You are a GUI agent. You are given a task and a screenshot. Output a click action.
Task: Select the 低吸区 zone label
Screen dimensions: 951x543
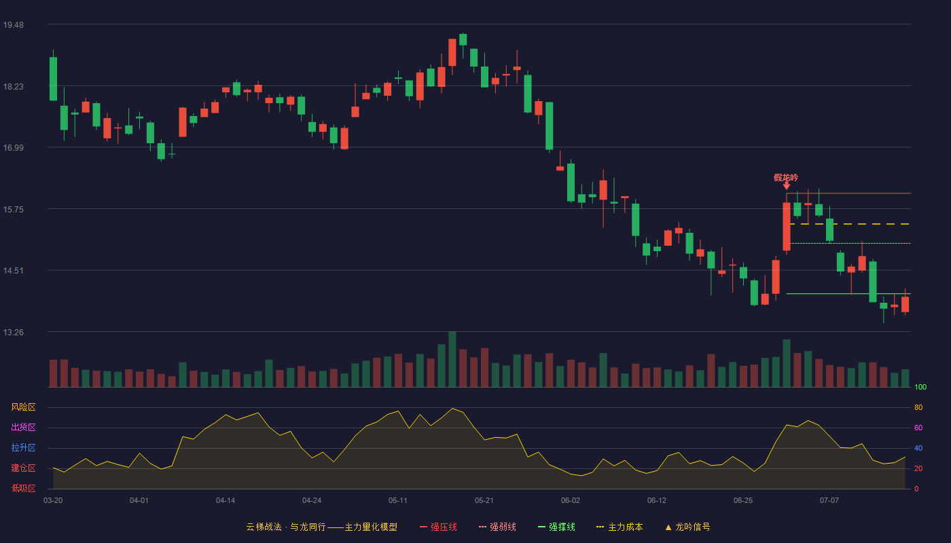pos(23,488)
